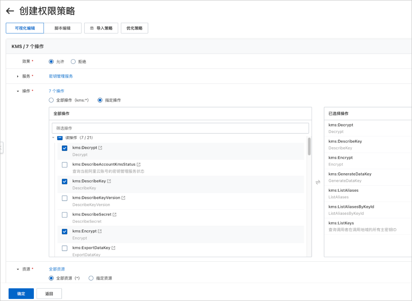412x301 pixels.
Task: Check the kms:DescribeKeyVersion checkbox
Action: tap(65, 198)
